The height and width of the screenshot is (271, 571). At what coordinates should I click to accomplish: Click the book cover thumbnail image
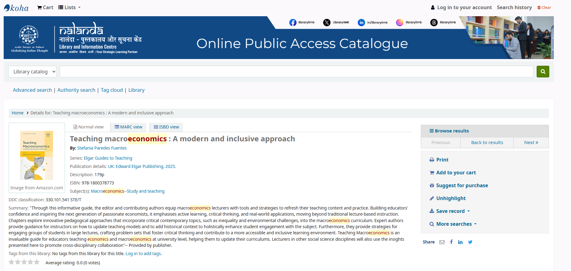(x=36, y=155)
